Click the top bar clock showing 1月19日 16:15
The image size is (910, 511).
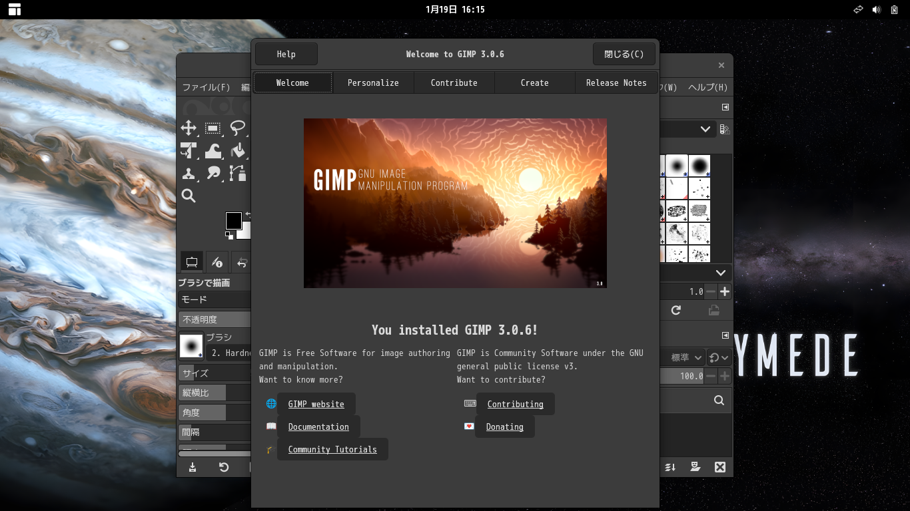(455, 9)
